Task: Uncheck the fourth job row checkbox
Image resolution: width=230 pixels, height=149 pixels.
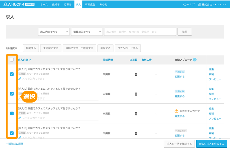Action: point(12,133)
